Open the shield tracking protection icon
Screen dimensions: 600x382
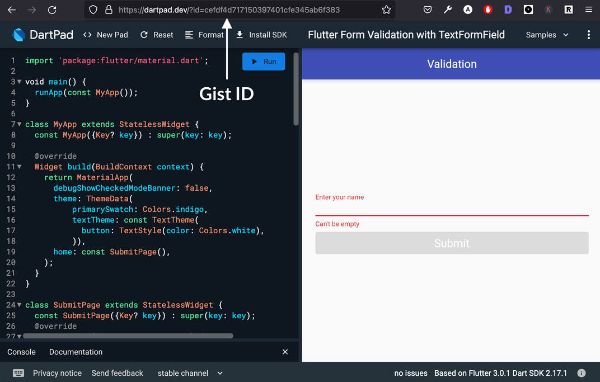pos(93,10)
